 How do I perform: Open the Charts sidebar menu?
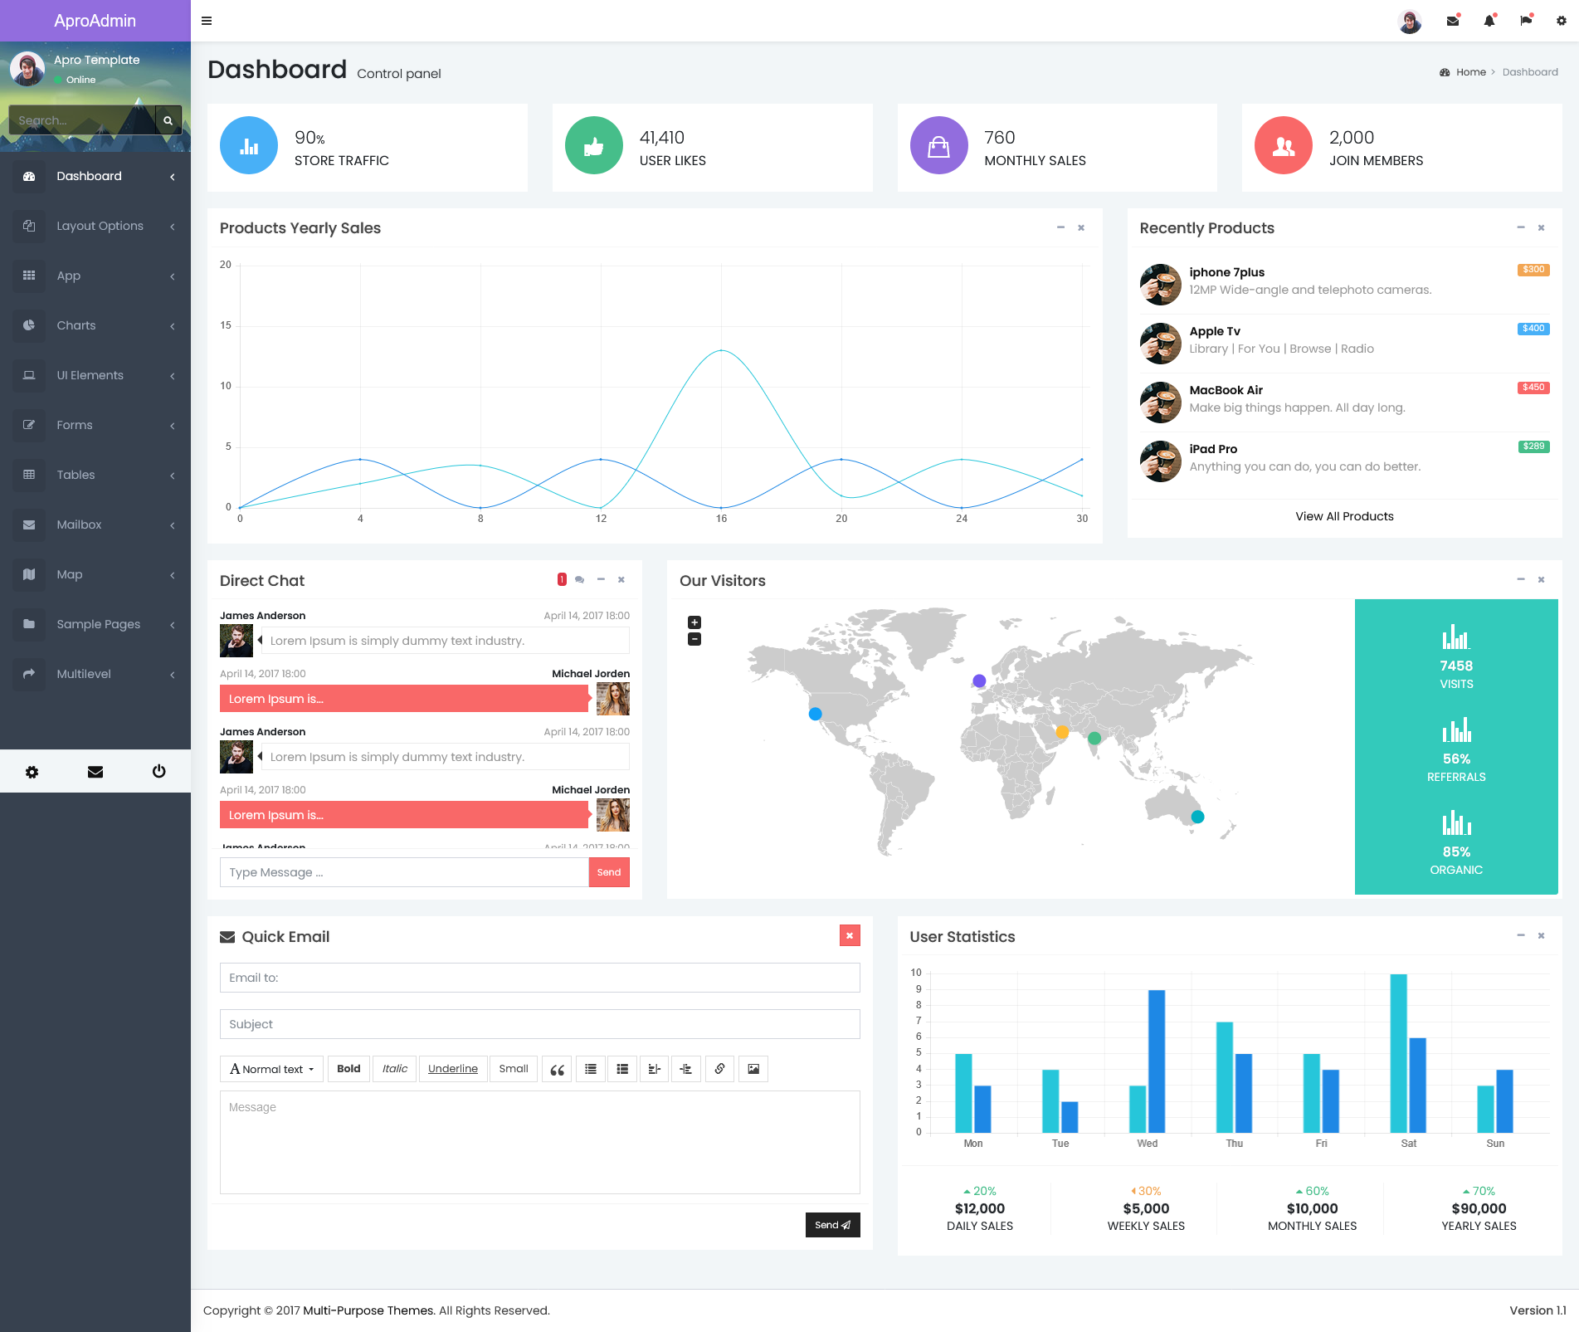click(x=95, y=325)
